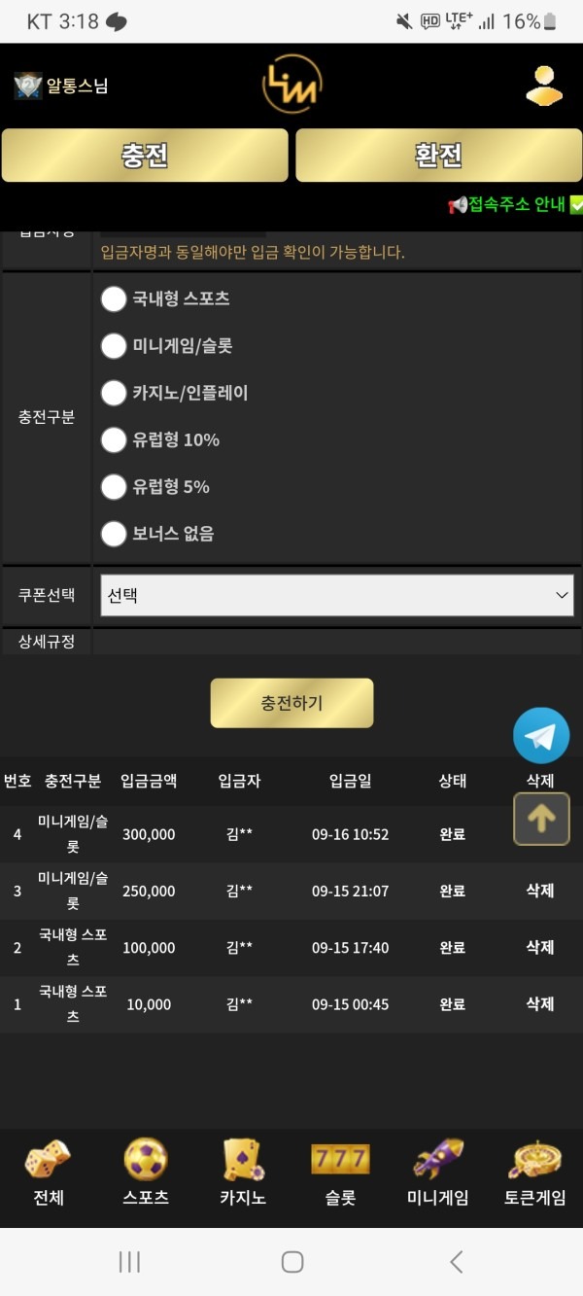Select 보너스 없음 option
Image resolution: width=583 pixels, height=1296 pixels.
(x=114, y=533)
